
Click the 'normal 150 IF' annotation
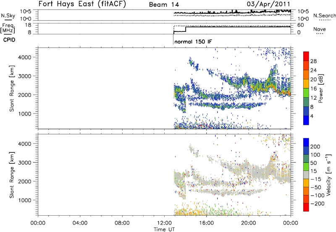pyautogui.click(x=193, y=41)
